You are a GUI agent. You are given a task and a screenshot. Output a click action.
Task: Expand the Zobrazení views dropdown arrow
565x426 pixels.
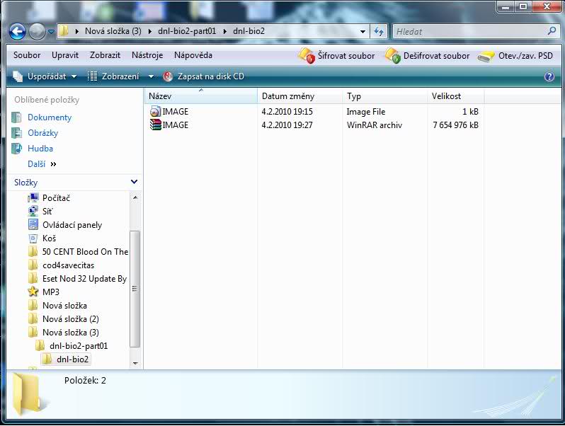(x=151, y=76)
